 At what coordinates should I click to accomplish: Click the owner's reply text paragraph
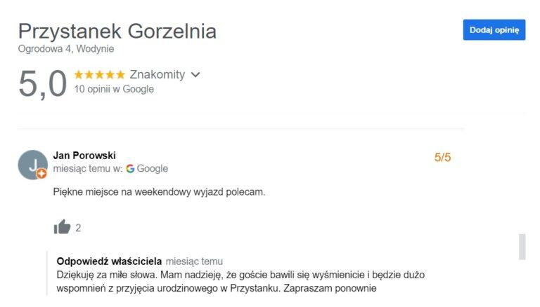pos(240,281)
